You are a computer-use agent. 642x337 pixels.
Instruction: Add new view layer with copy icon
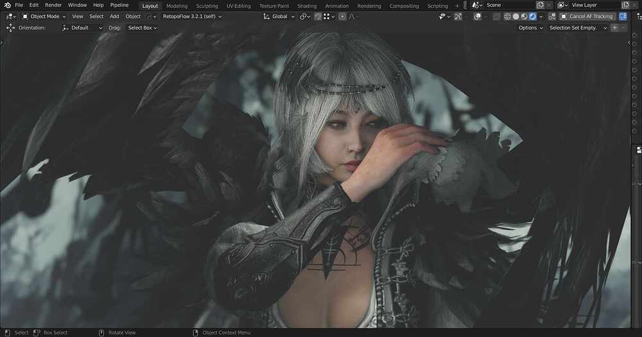tap(625, 5)
